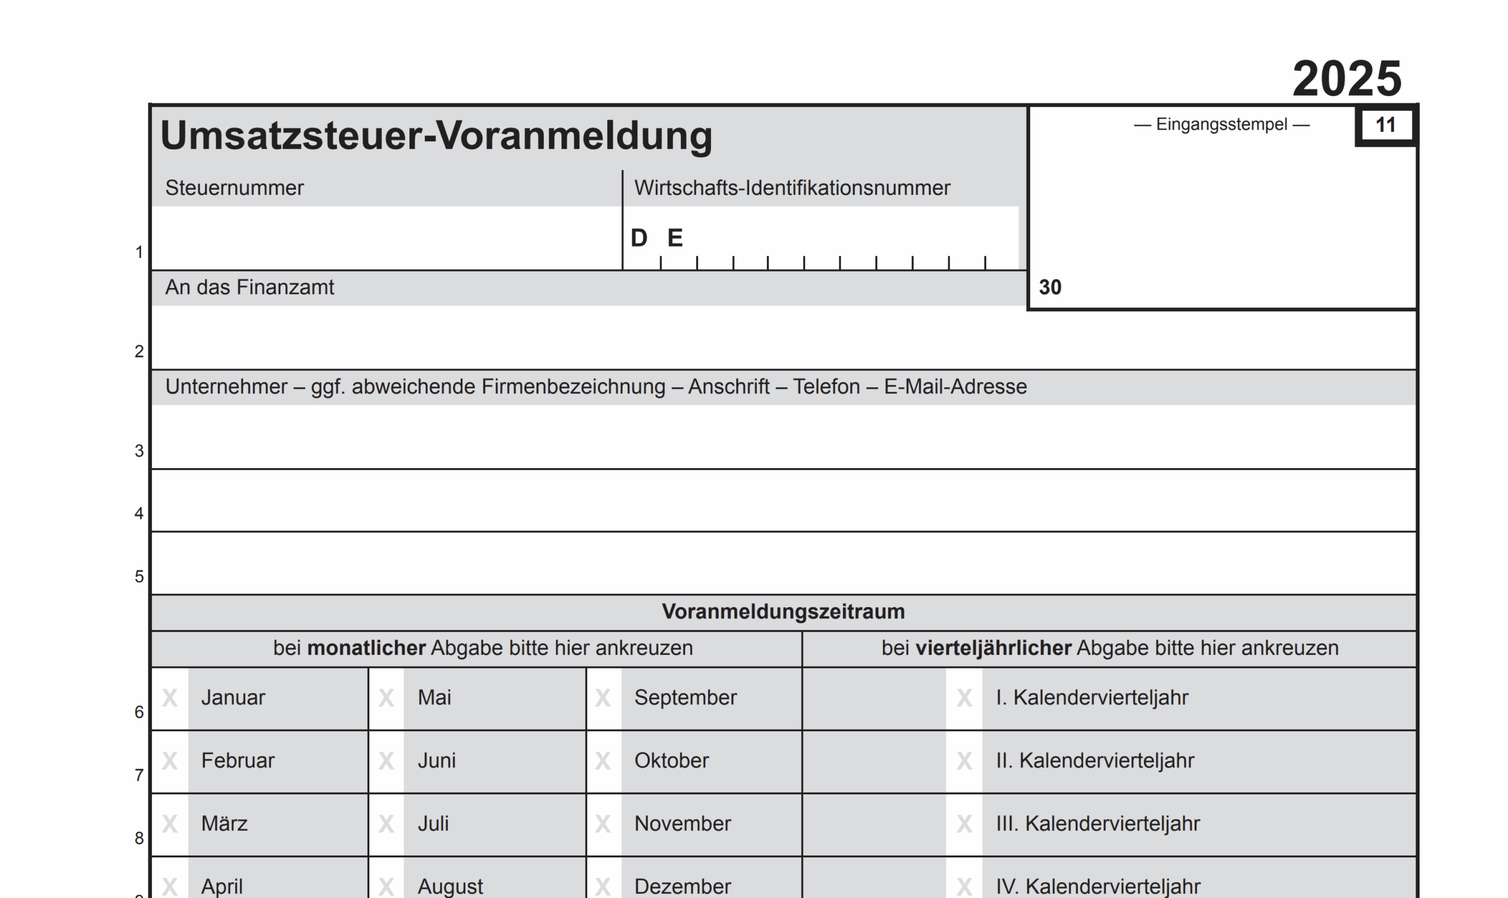Image resolution: width=1508 pixels, height=898 pixels.
Task: Tick the März checkbox
Action: click(x=170, y=824)
